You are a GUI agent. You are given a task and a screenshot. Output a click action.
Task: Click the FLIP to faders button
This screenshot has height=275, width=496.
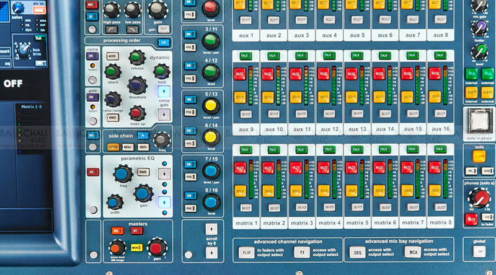246,253
